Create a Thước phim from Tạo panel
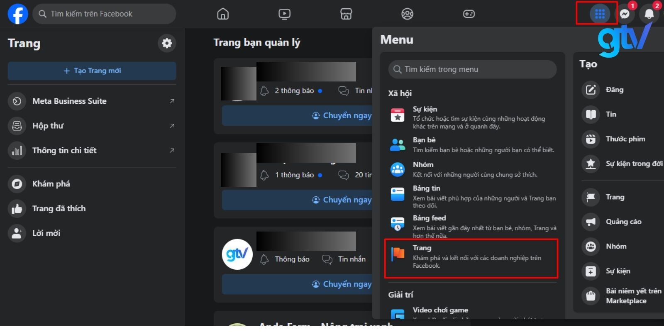Viewport: 664px width, 332px height. point(625,139)
